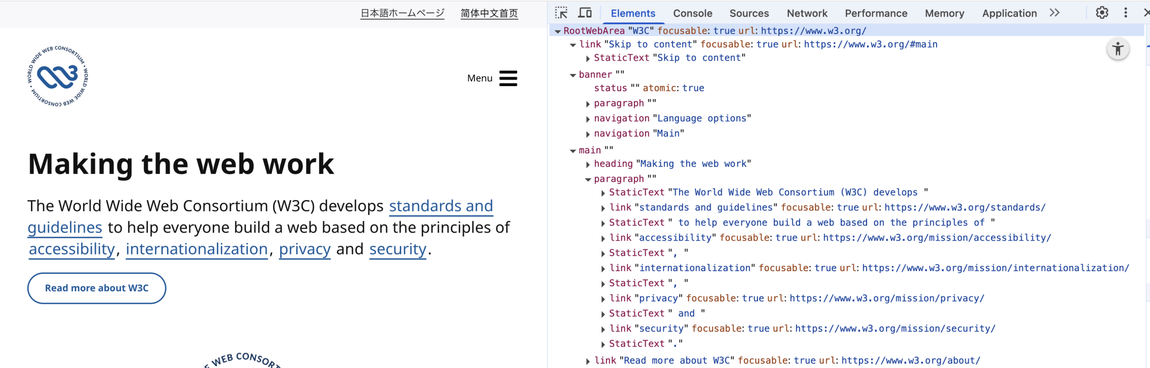
Task: Expand navigation Language options node
Action: (x=588, y=119)
